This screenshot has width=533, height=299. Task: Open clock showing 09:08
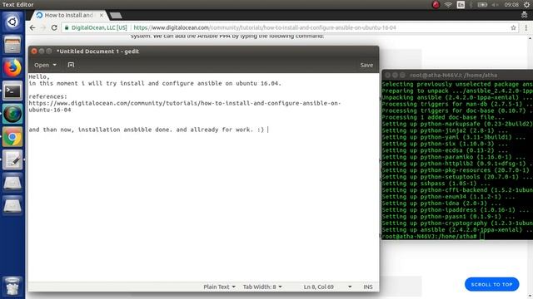coord(511,5)
